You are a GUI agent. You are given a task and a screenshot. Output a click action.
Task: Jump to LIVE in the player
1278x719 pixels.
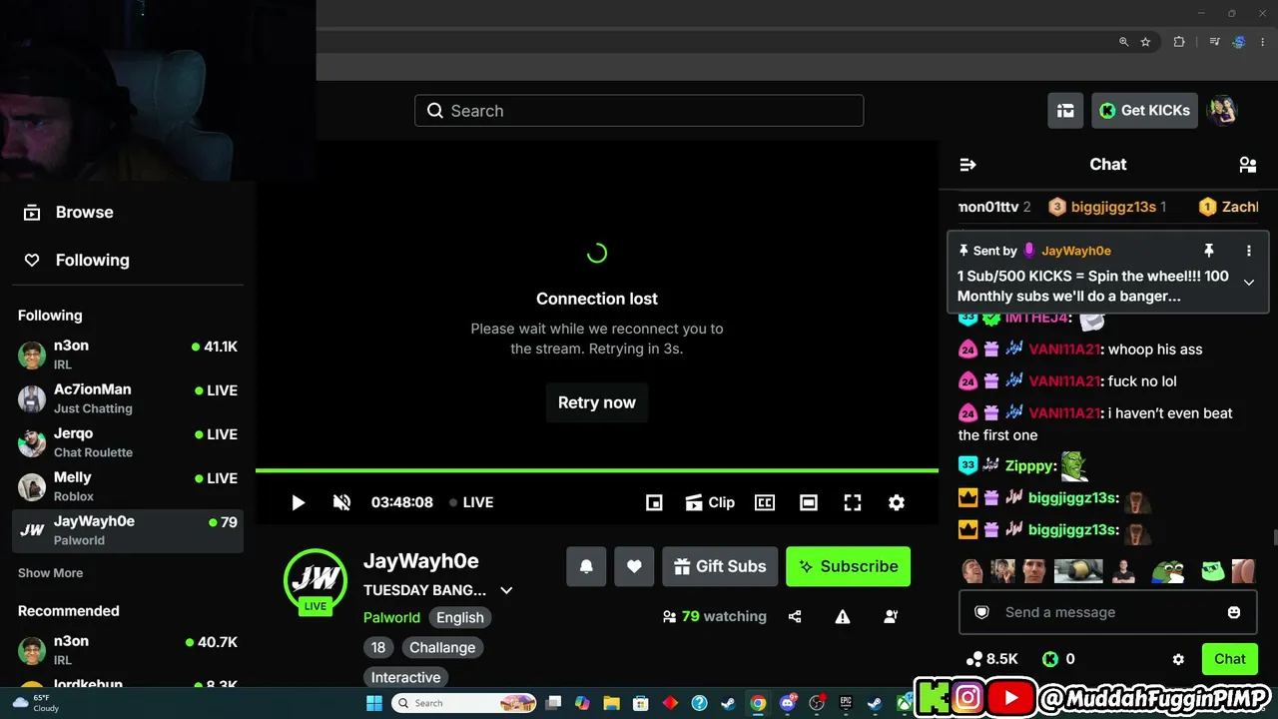pos(471,502)
